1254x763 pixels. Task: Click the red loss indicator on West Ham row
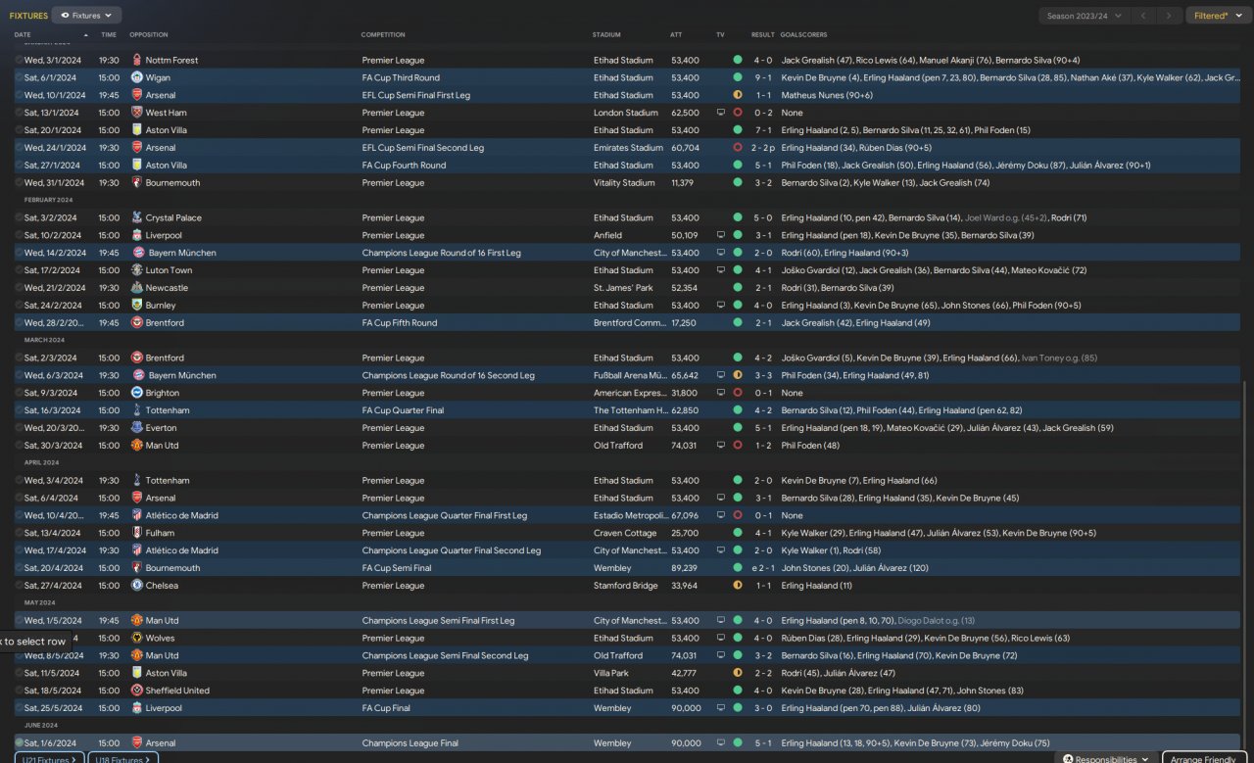pyautogui.click(x=737, y=113)
